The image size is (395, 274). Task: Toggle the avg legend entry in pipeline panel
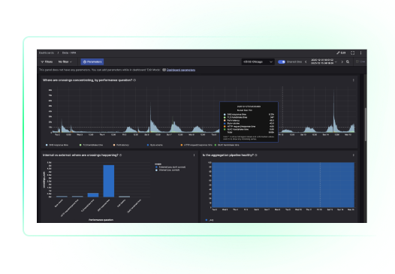[210, 220]
